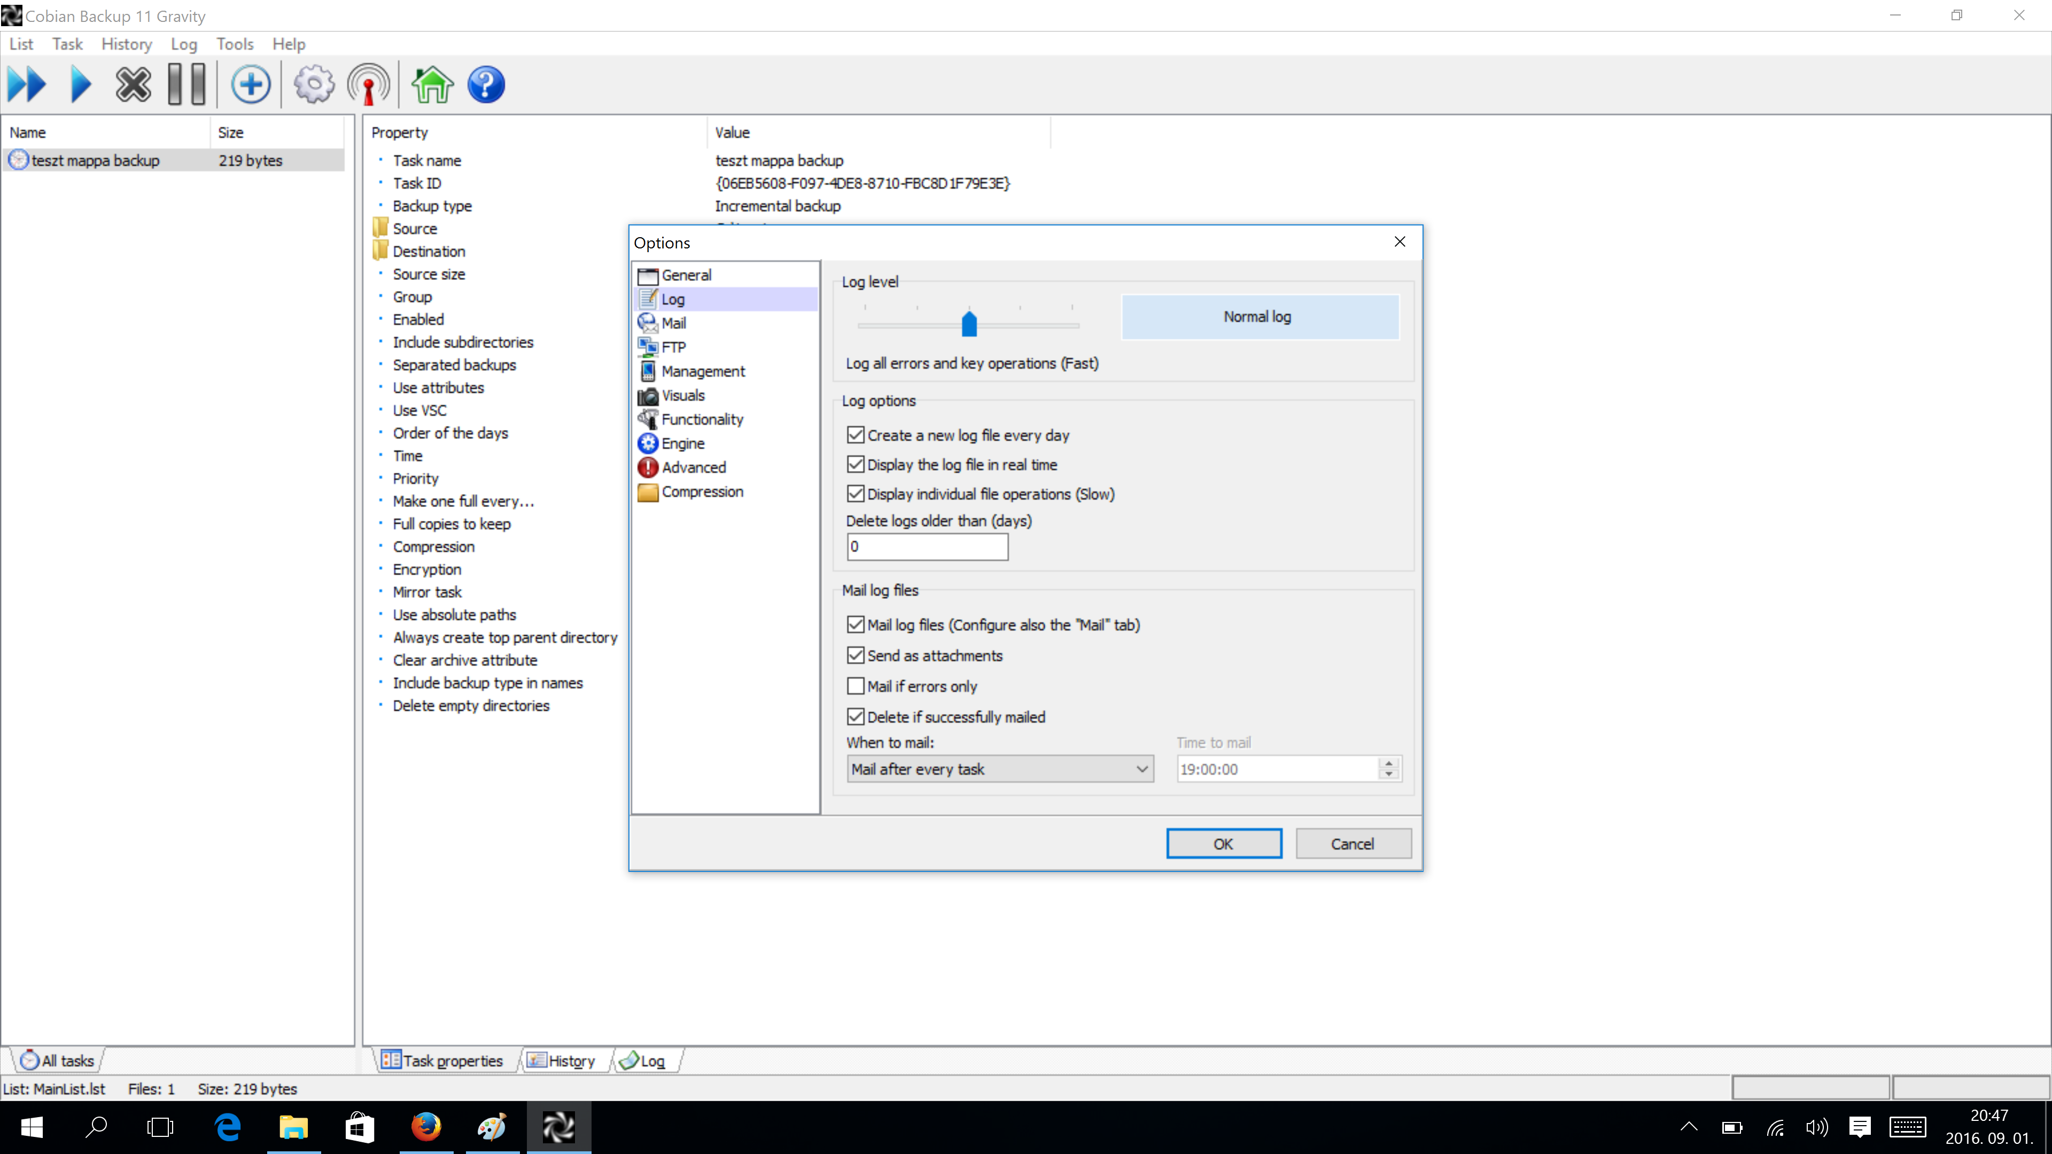Increase Time to mail with the spinner
Screen dimensions: 2052x1154
tap(1388, 763)
